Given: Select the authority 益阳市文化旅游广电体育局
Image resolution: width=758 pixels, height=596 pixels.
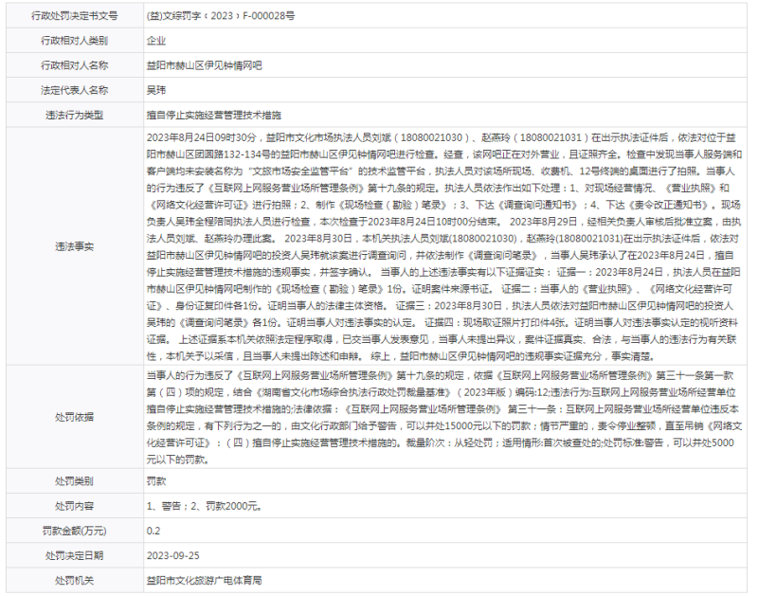Looking at the screenshot, I should tap(205, 580).
